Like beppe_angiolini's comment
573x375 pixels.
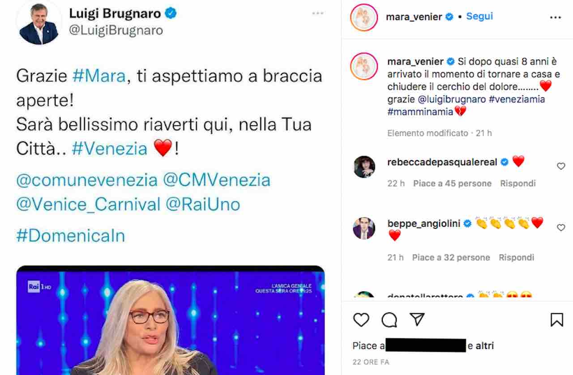point(561,228)
